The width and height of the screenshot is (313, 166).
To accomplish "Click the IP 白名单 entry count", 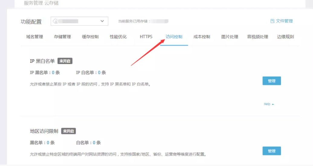I will 99,73.
